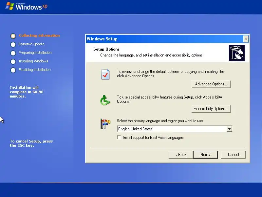The height and width of the screenshot is (197, 262).
Task: Click 'Select the primary language and region' label
Action: tap(160, 121)
